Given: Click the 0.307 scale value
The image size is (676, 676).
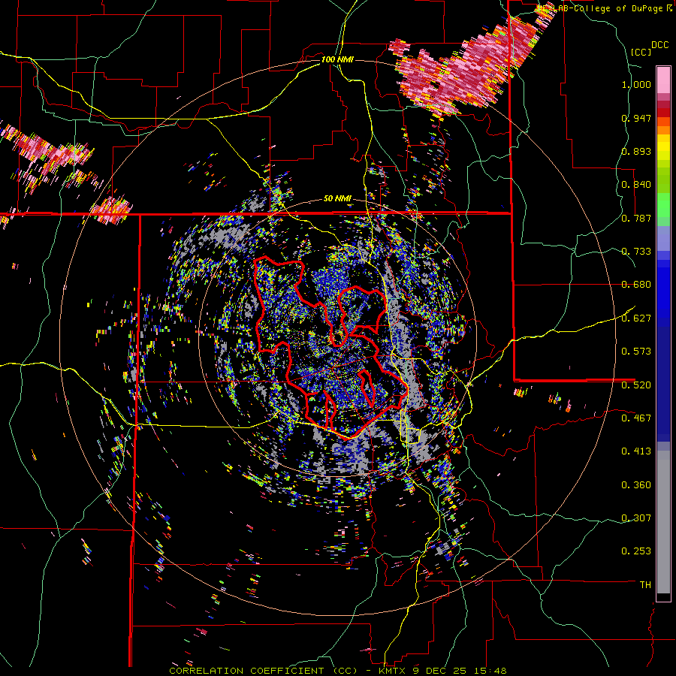Looking at the screenshot, I should (636, 518).
